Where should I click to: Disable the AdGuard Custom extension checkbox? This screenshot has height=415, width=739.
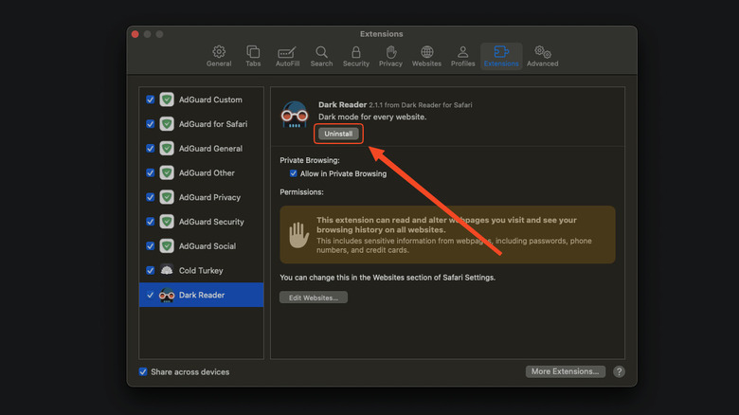(150, 99)
